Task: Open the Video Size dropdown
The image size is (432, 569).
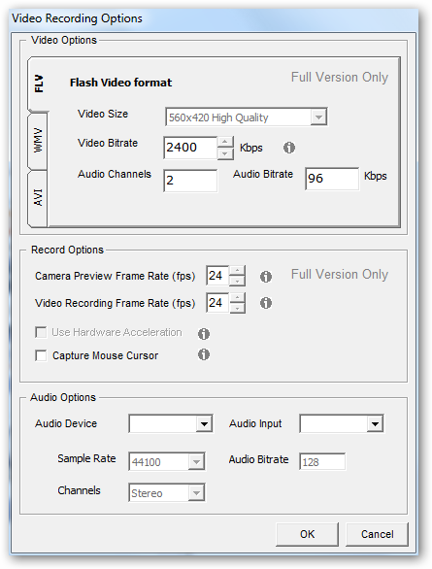Action: pyautogui.click(x=247, y=117)
